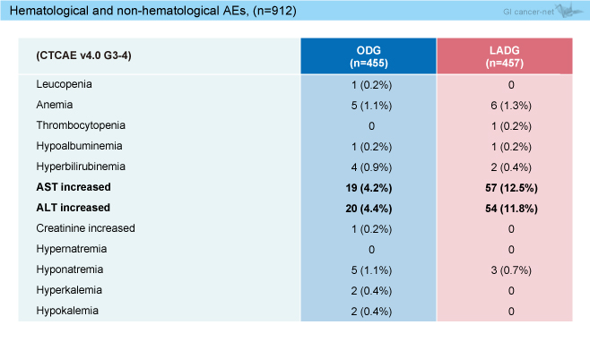The image size is (590, 342).
Task: Select the 3 (0.7%) LADG Hyponatremia value
Action: pos(511,270)
